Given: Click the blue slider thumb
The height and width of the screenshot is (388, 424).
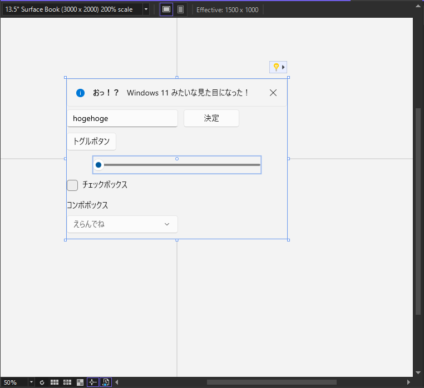Looking at the screenshot, I should [x=98, y=165].
